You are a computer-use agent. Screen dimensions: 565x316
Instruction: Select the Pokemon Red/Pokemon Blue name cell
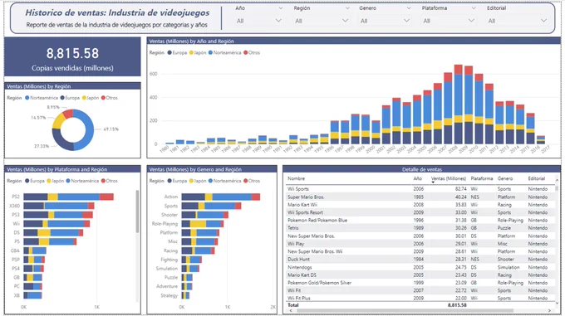click(x=317, y=220)
